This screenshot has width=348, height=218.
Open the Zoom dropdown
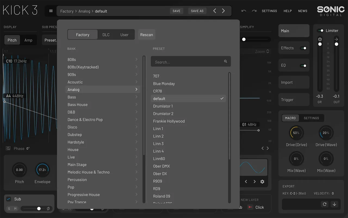[x=262, y=51]
